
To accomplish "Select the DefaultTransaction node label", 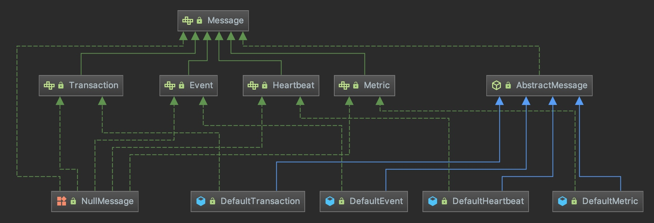I will tap(260, 201).
